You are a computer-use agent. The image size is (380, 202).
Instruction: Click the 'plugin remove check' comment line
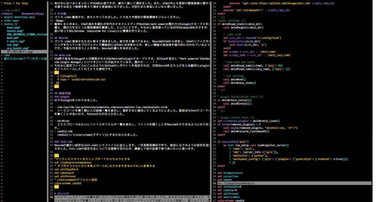pos(236,117)
